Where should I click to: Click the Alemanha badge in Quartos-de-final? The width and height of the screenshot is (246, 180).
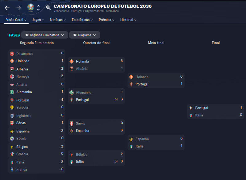72,92
